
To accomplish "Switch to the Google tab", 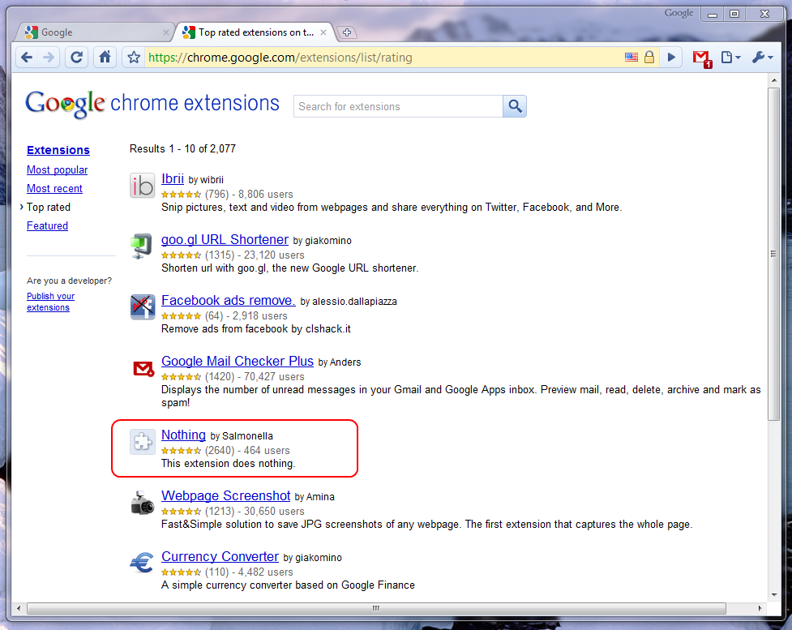I will tap(96, 32).
